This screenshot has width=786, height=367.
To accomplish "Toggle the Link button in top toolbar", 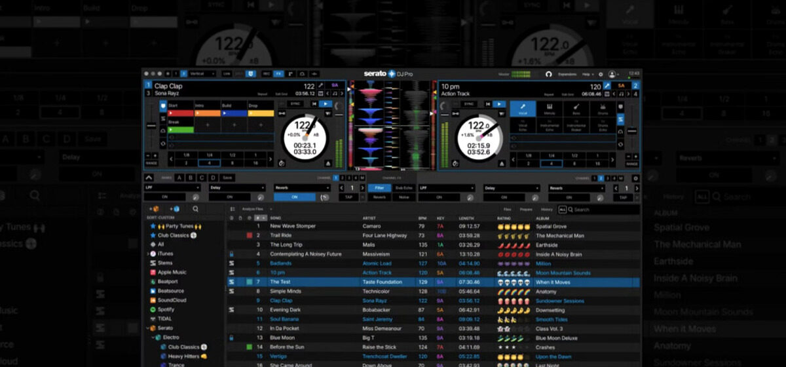I will click(x=227, y=74).
